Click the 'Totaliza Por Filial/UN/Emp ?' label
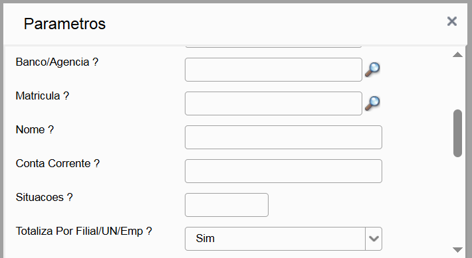The width and height of the screenshot is (472, 258). (x=84, y=231)
